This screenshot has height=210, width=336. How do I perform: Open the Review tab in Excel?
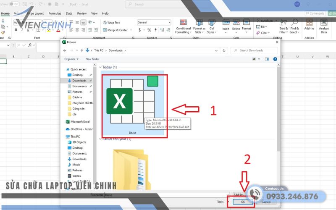[x=81, y=13]
